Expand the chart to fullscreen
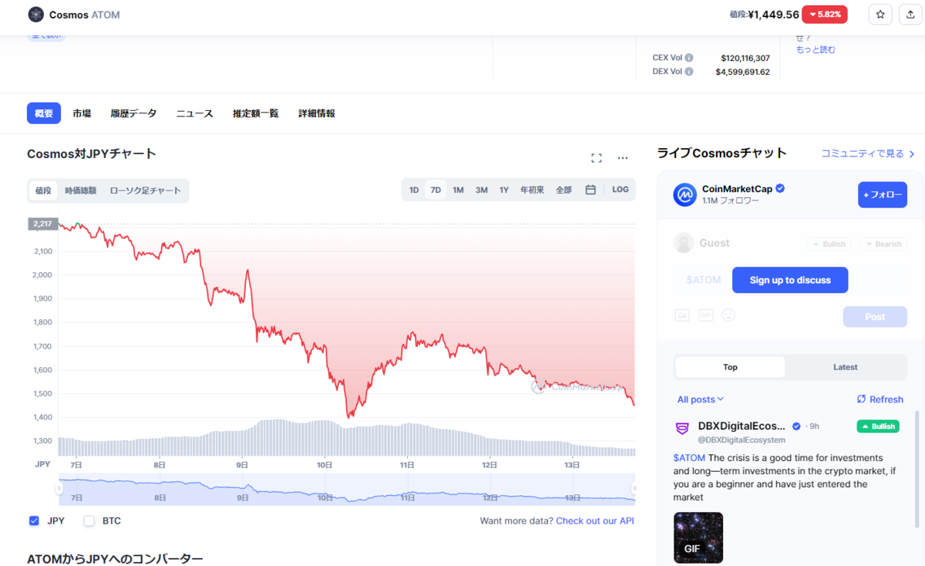Viewport: 925px width, 566px height. (x=596, y=158)
